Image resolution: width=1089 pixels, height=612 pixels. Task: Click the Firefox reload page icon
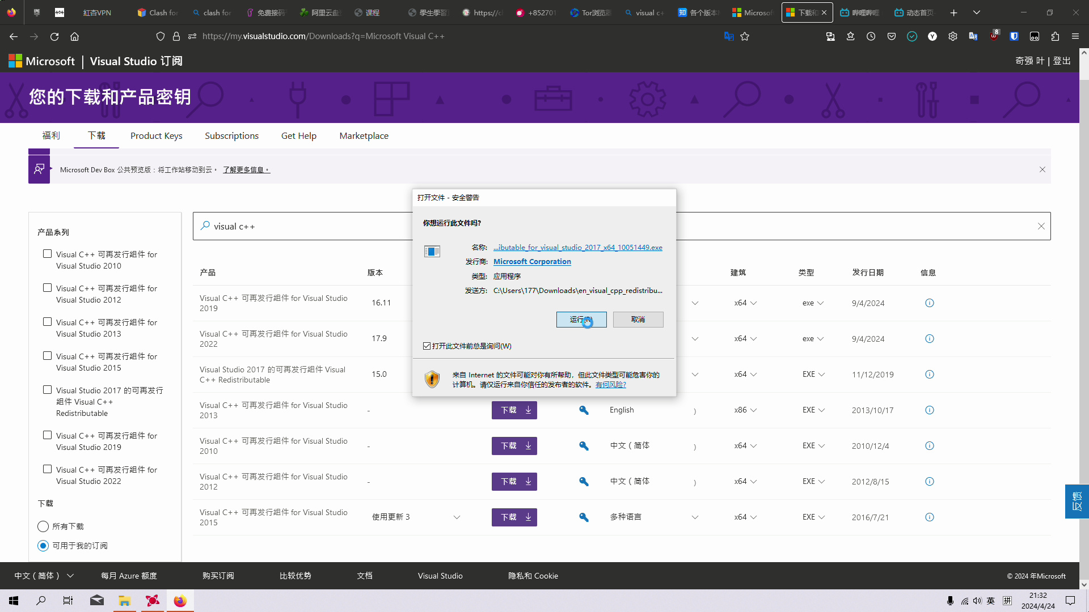point(54,36)
